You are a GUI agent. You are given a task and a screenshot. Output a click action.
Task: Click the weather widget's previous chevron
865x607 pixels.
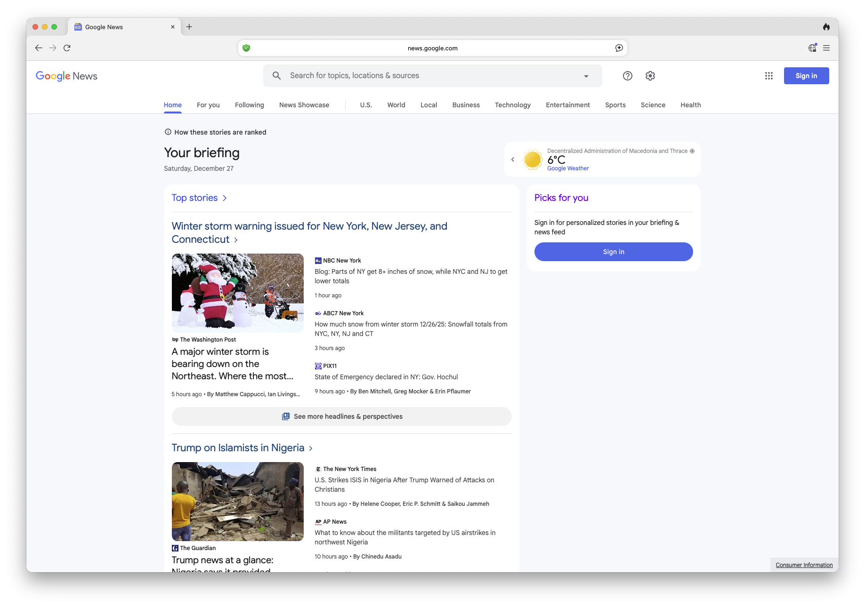click(513, 160)
